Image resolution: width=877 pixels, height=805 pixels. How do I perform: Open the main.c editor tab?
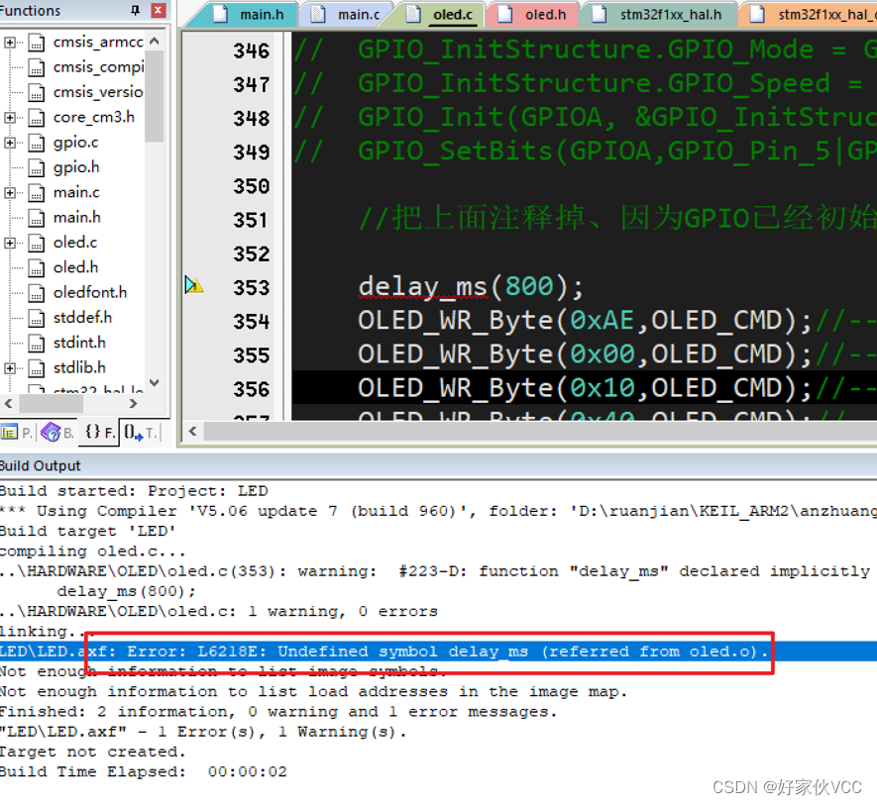pyautogui.click(x=346, y=14)
